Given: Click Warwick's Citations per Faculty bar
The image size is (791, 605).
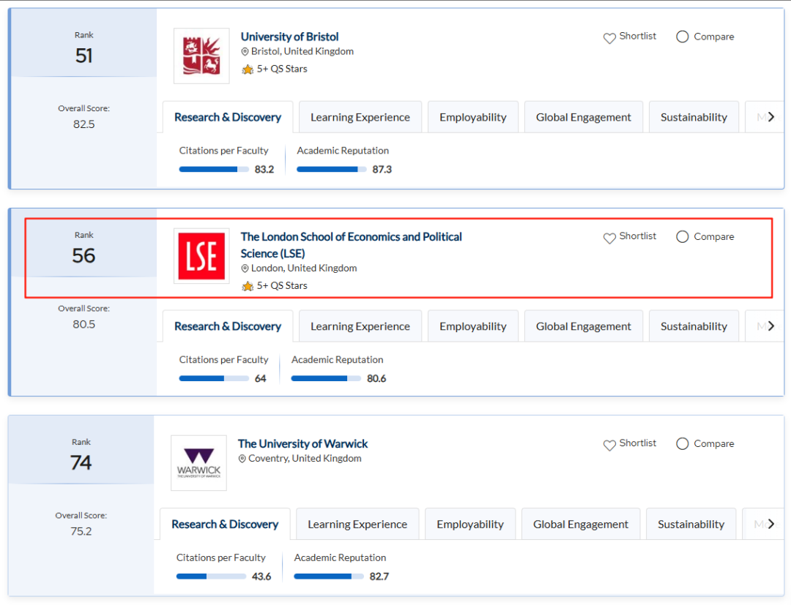Looking at the screenshot, I should [211, 576].
